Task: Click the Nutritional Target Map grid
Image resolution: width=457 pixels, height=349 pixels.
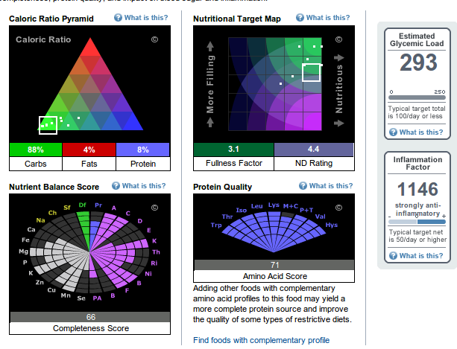Action: click(x=275, y=84)
